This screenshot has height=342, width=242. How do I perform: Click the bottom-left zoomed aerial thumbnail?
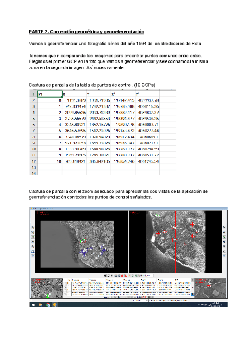tap(47, 288)
